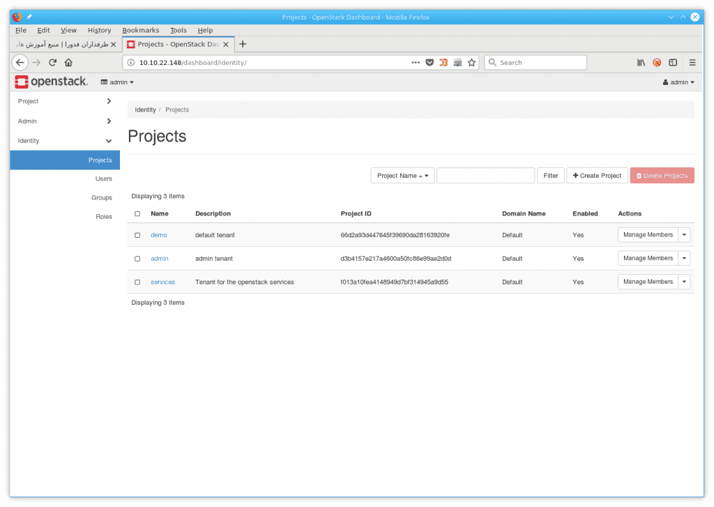Toggle the select-all checkbox in the table header
Screen dimensions: 714x507
point(137,213)
